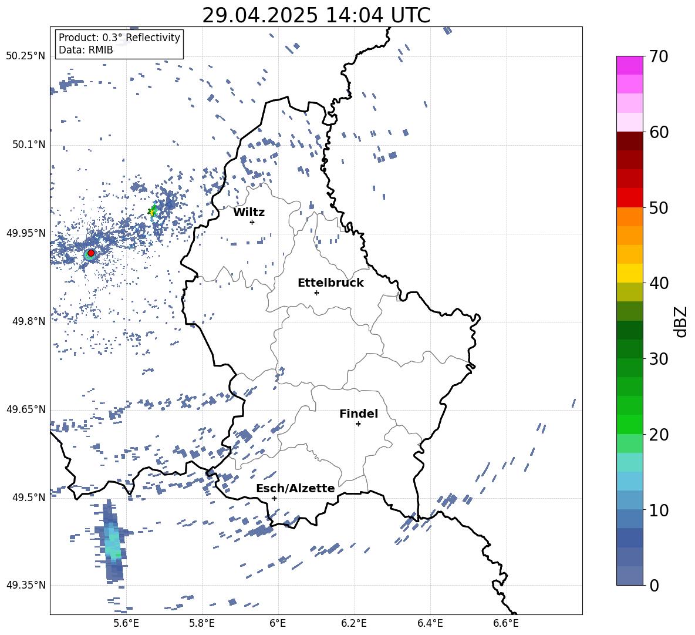
Task: Click the Wiltz city label
Action: coord(249,213)
